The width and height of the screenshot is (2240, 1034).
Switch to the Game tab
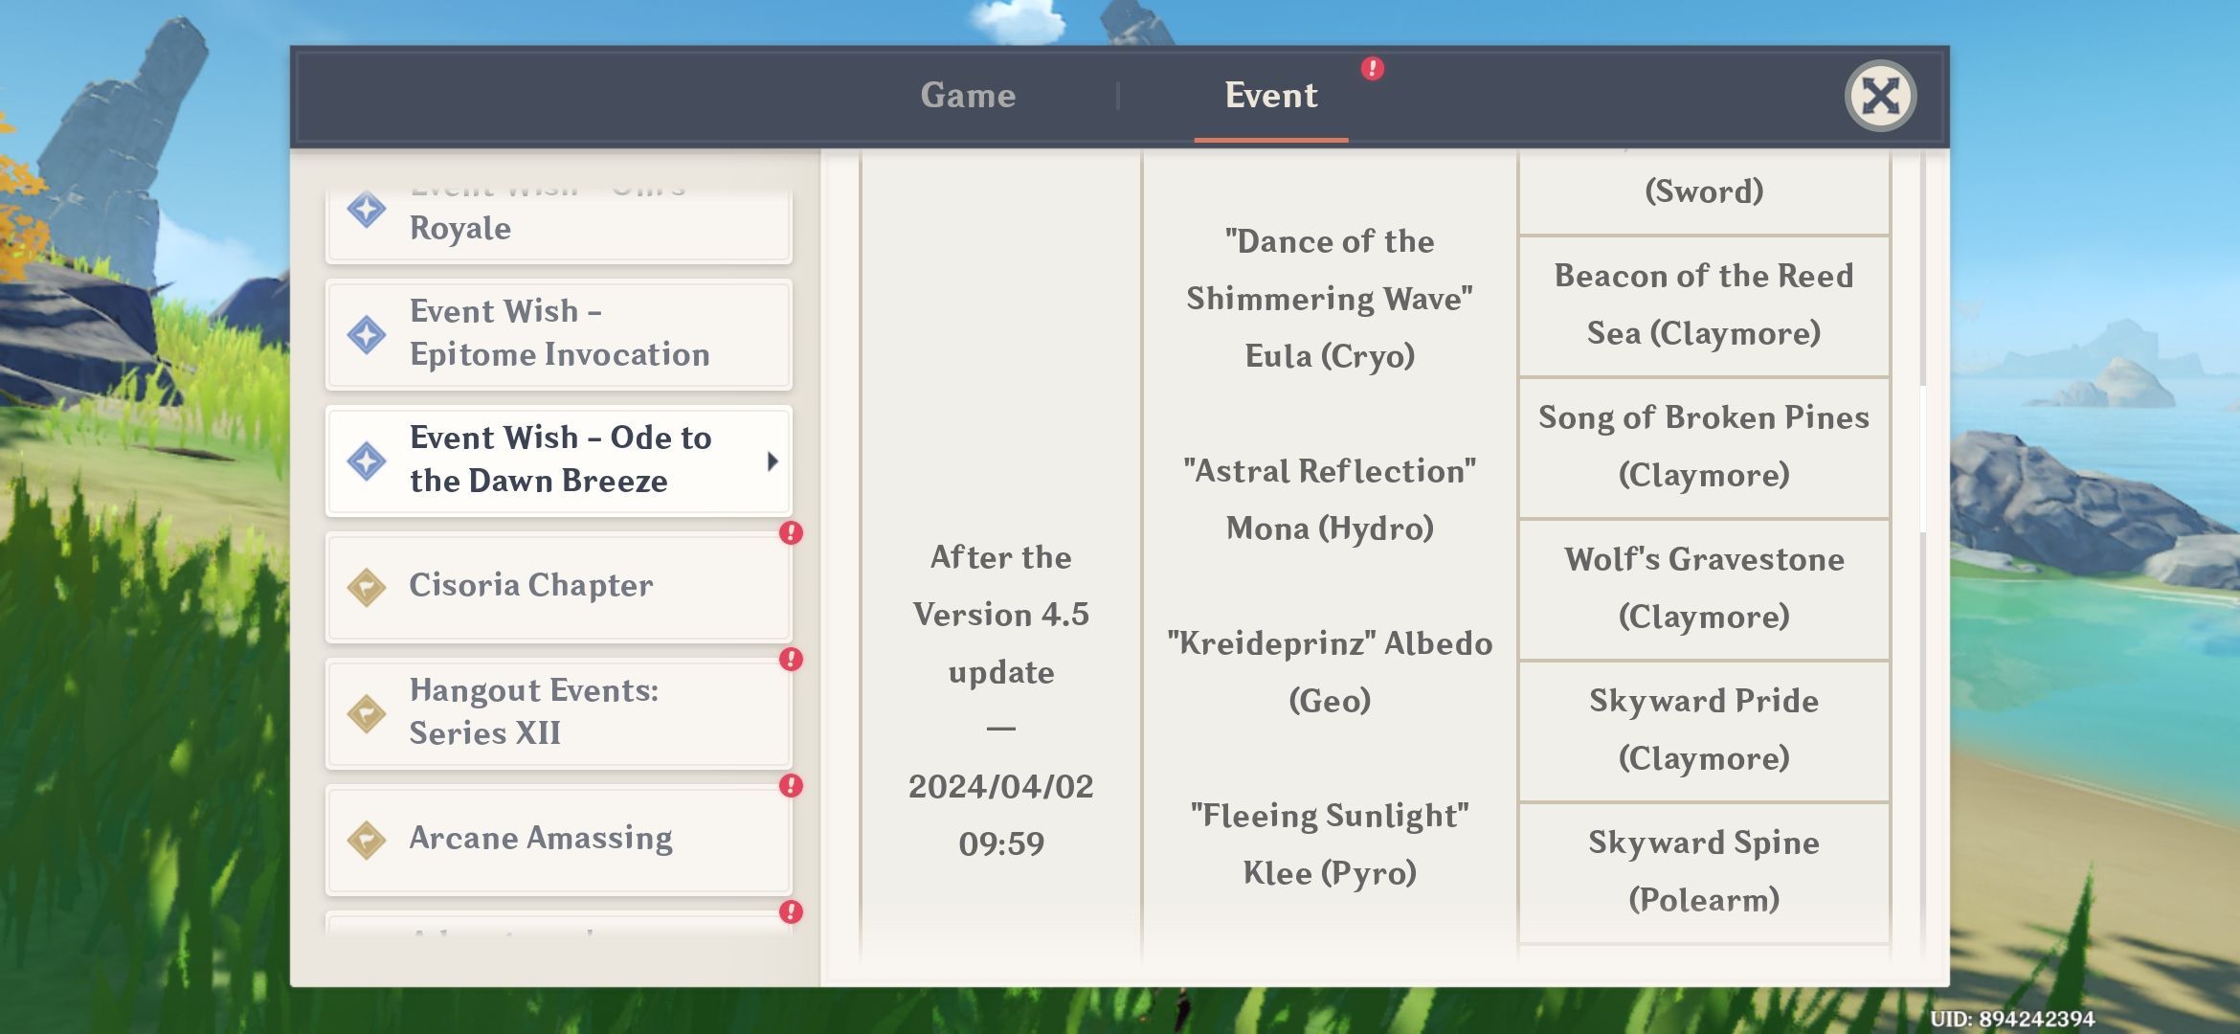click(968, 96)
